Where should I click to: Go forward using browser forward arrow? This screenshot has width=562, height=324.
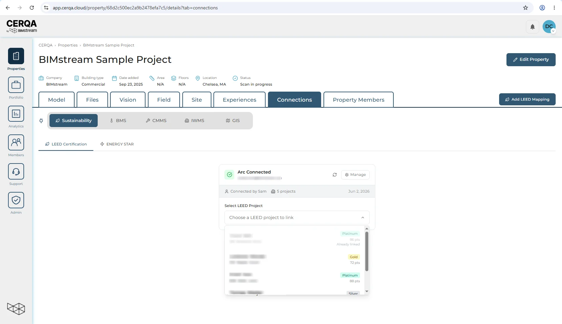tap(20, 8)
